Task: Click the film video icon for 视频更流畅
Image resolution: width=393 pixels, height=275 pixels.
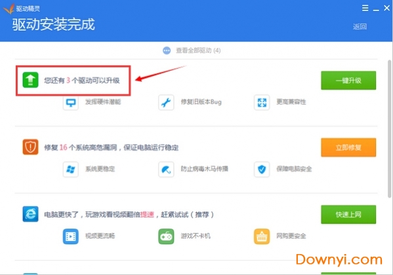Action: pyautogui.click(x=71, y=236)
